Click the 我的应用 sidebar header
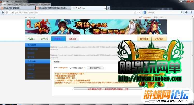This screenshot has height=105, width=194. pyautogui.click(x=38, y=61)
